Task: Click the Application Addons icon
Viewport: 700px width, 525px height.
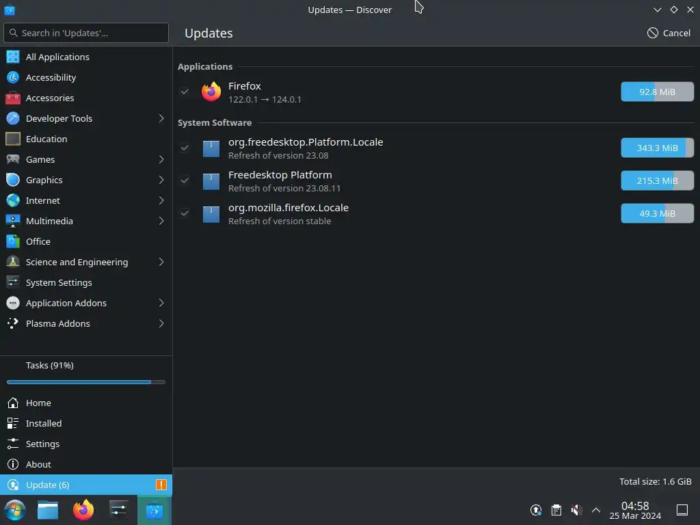Action: coord(13,303)
